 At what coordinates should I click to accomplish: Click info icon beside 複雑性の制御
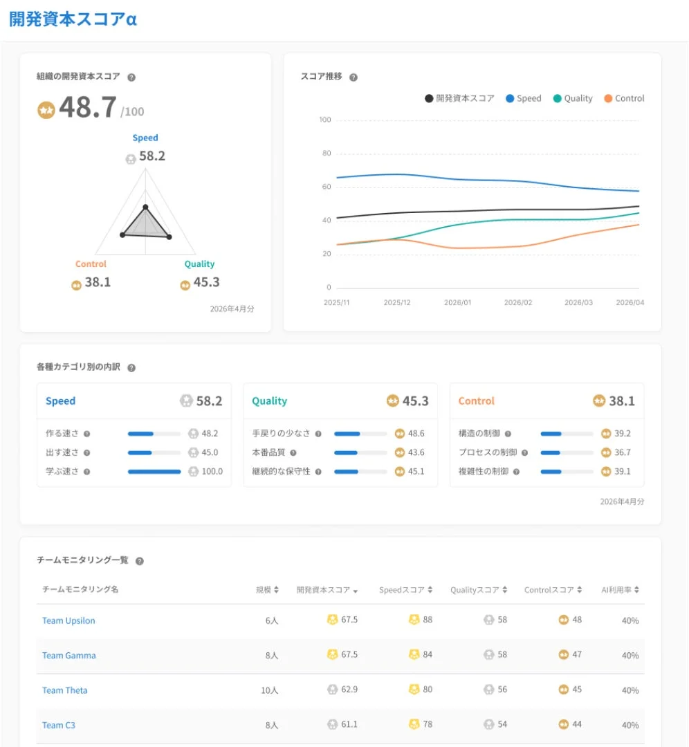pos(516,472)
